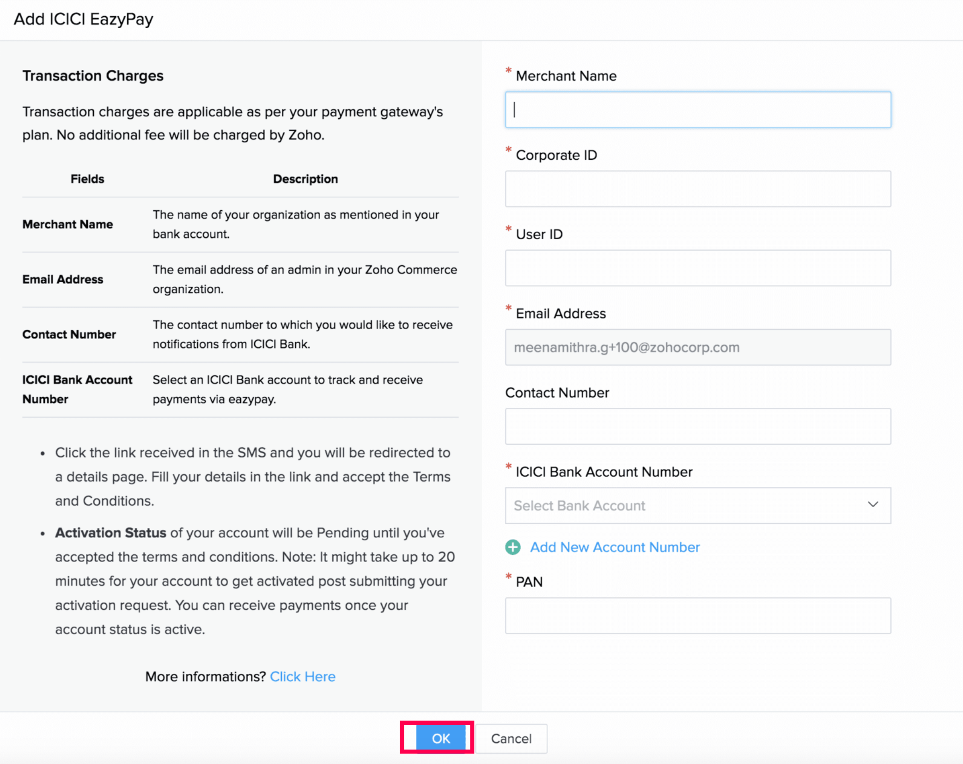Click the Activation Status bold text

pos(111,533)
